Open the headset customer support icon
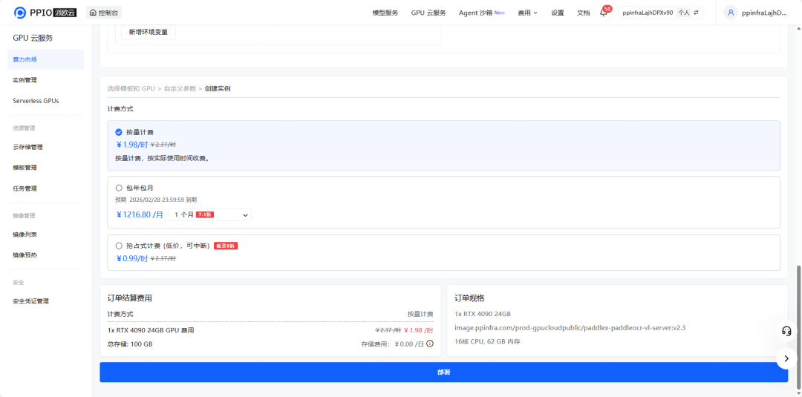 point(786,330)
